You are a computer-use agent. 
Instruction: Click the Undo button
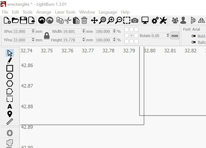click(x=42, y=20)
